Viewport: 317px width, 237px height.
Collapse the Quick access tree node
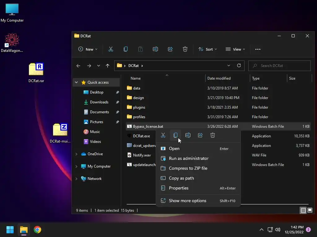pos(76,82)
